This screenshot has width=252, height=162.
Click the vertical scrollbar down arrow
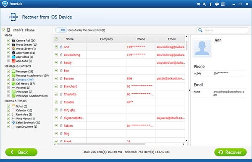[186, 141]
